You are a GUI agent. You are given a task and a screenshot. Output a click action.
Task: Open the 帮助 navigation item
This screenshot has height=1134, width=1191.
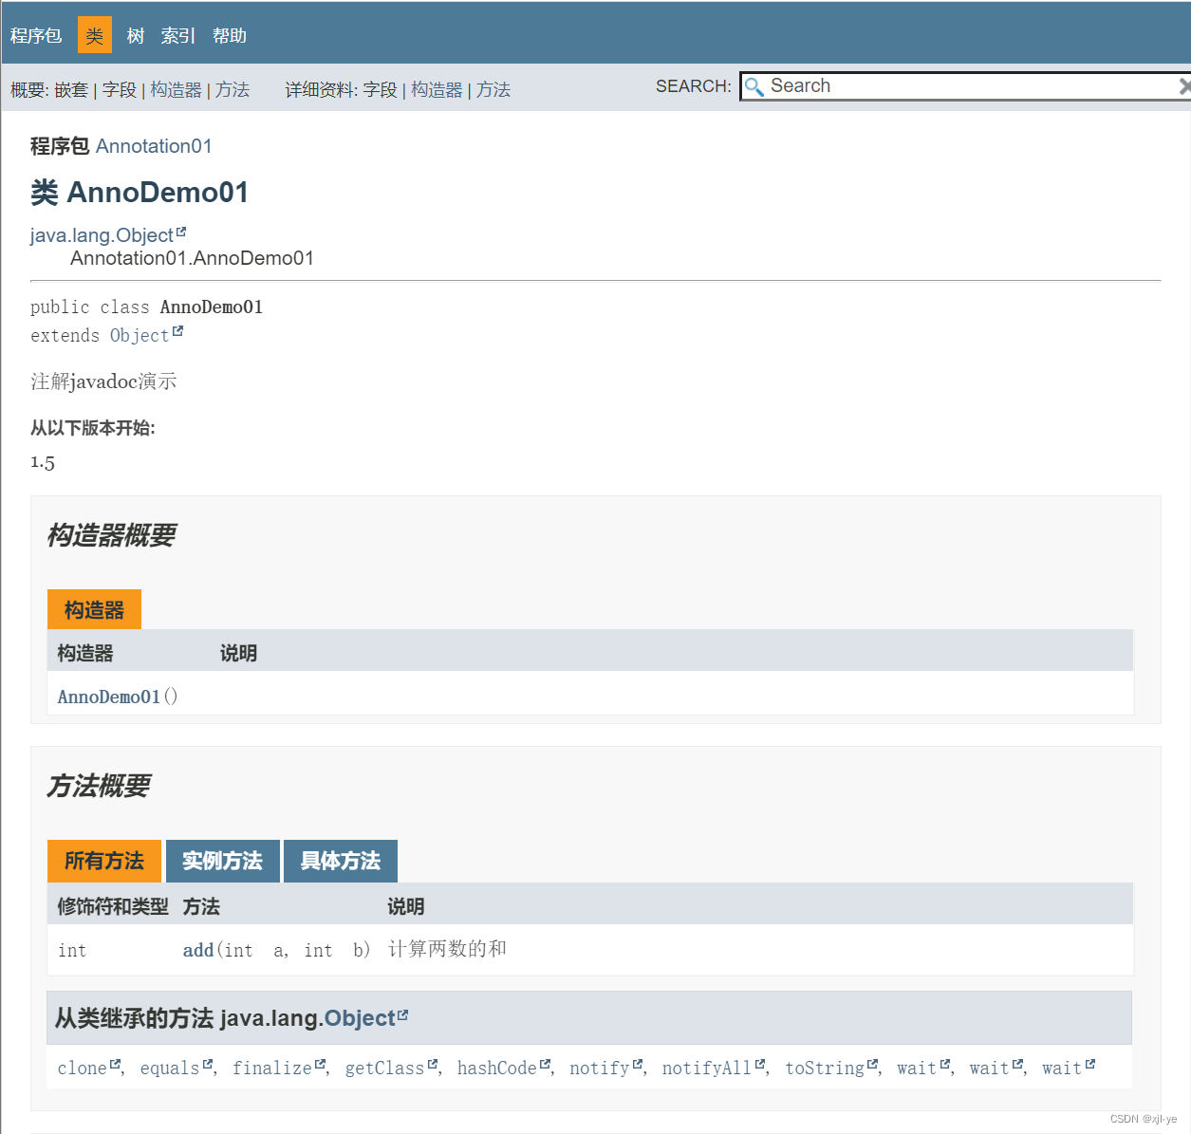230,36
